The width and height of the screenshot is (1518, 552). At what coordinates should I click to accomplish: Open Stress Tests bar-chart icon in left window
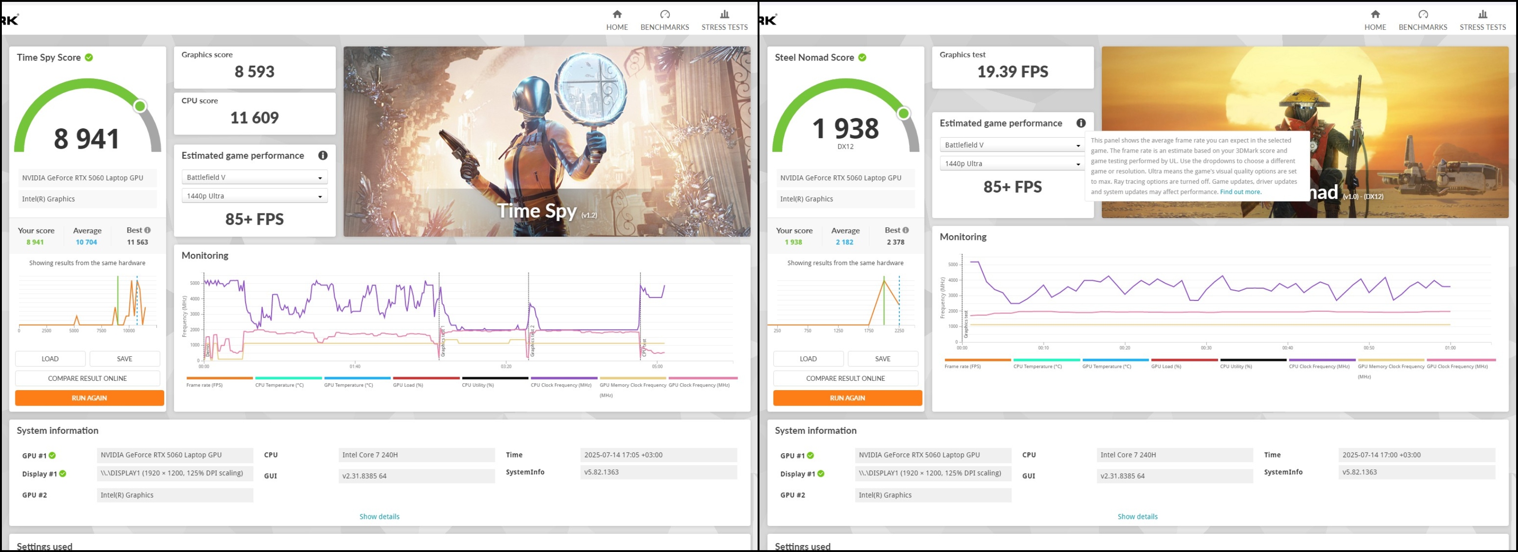(724, 14)
